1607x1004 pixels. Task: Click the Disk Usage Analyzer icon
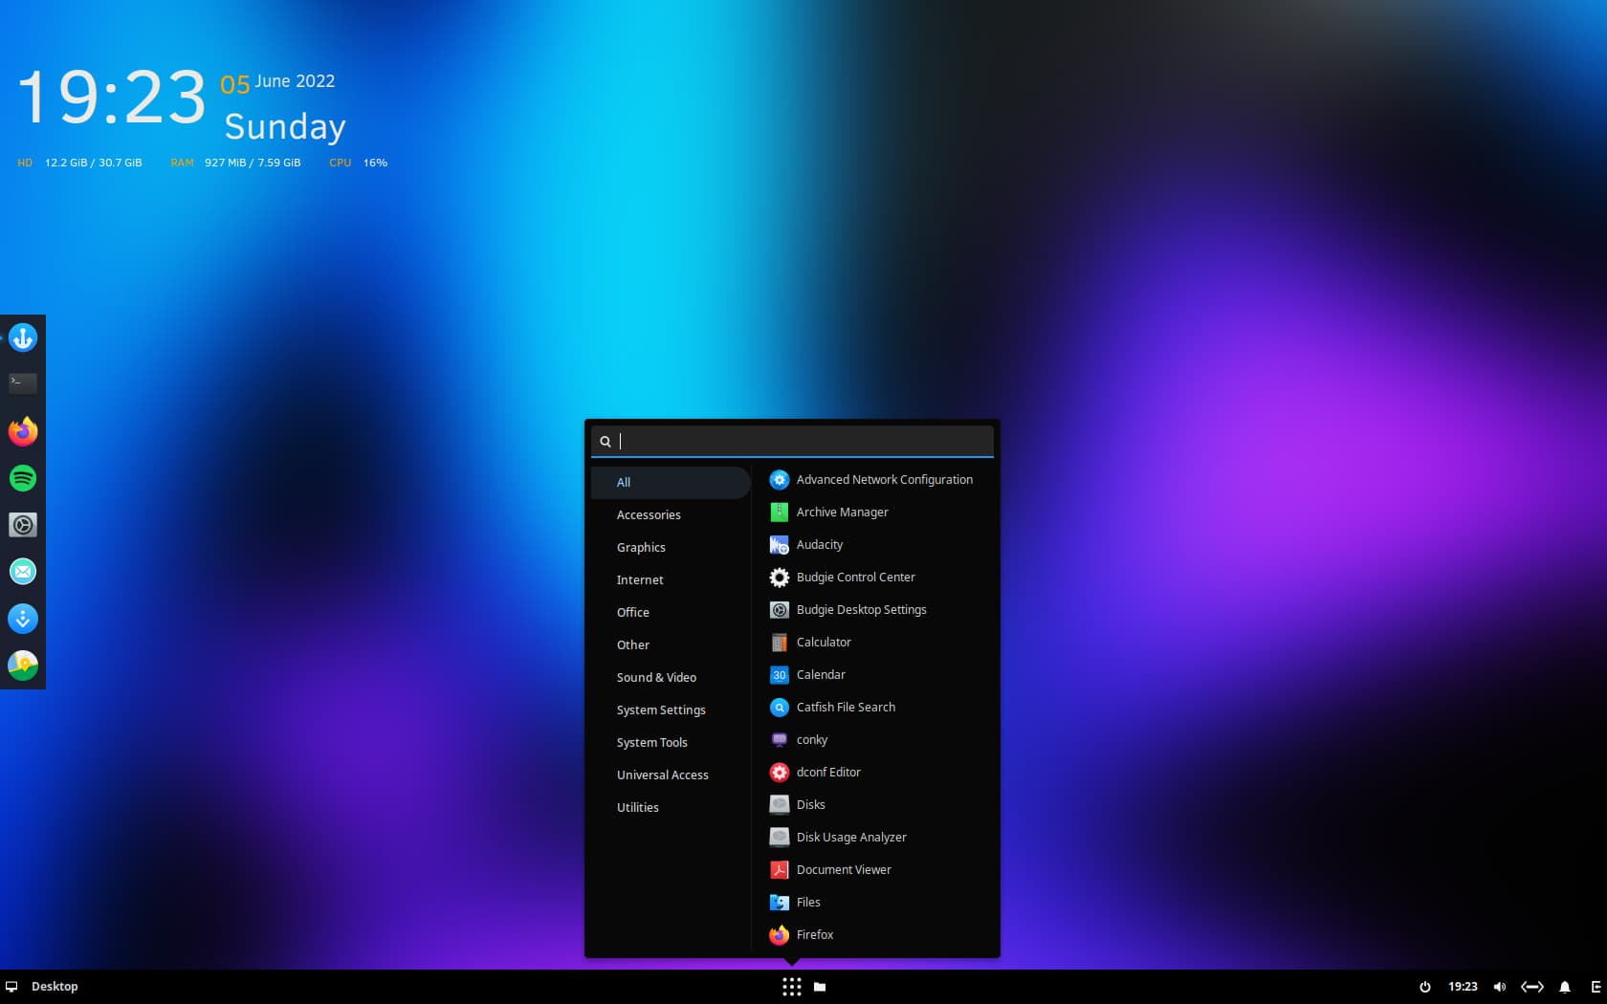(x=780, y=838)
